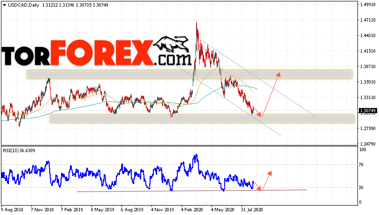
Task: Click the current price label 1.30749
Action: (368, 111)
